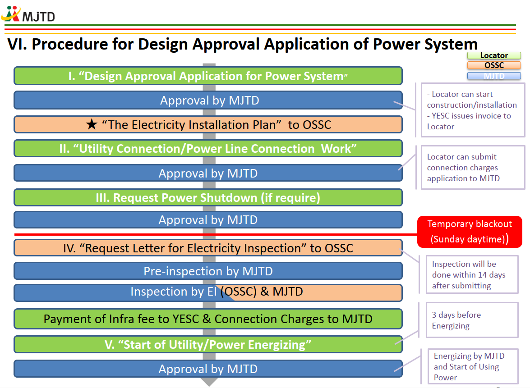Select Request Letter for Electricity Inspection bar

pos(208,248)
